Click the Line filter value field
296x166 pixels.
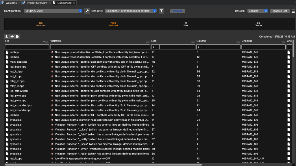point(177,47)
